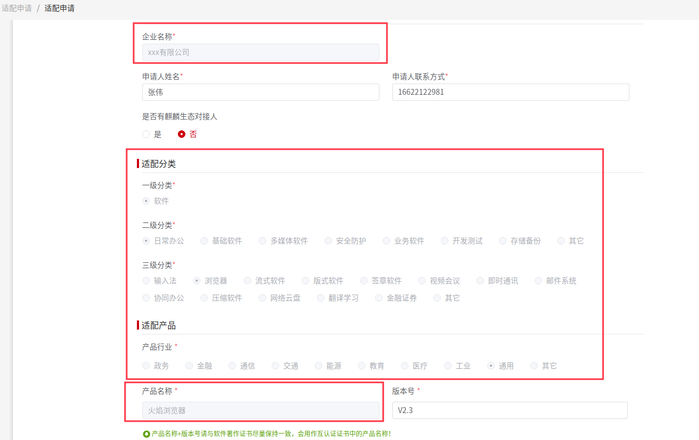
Task: Click the green hint icon below product name
Action: click(x=146, y=434)
